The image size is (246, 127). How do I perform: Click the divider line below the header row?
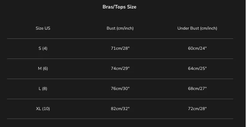click(x=120, y=38)
